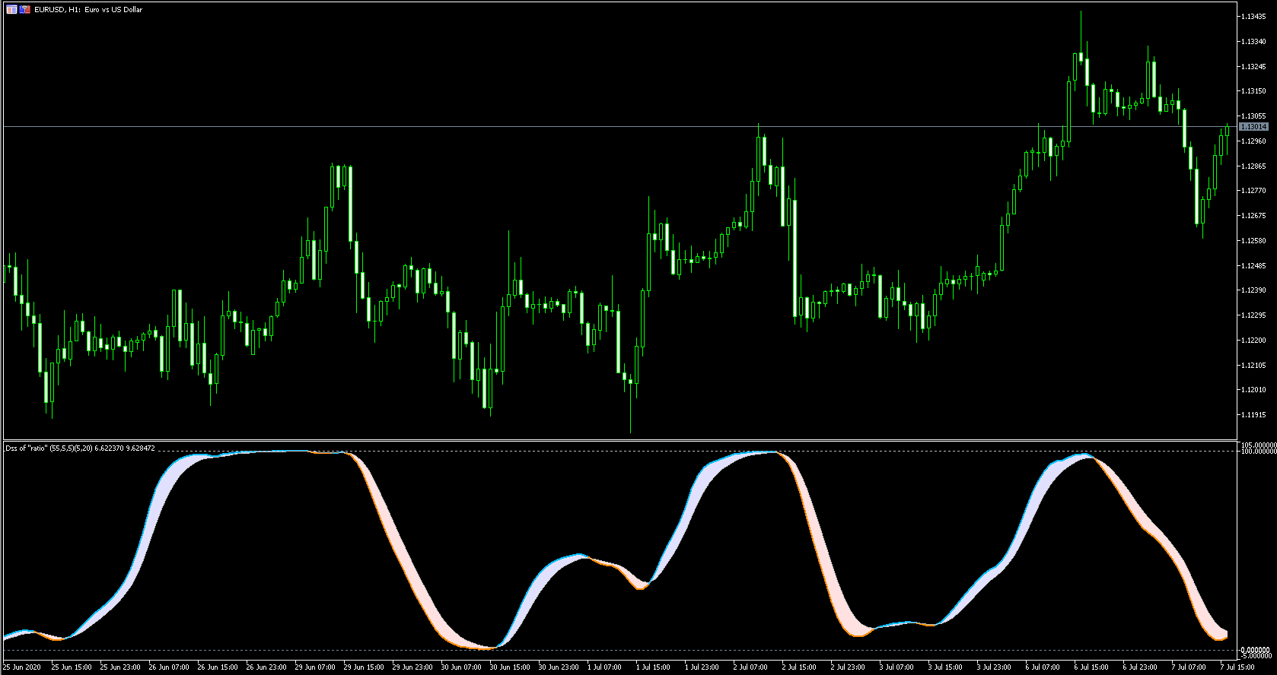This screenshot has width=1277, height=675.
Task: Click the 1.12960 price axis label
Action: (1253, 141)
